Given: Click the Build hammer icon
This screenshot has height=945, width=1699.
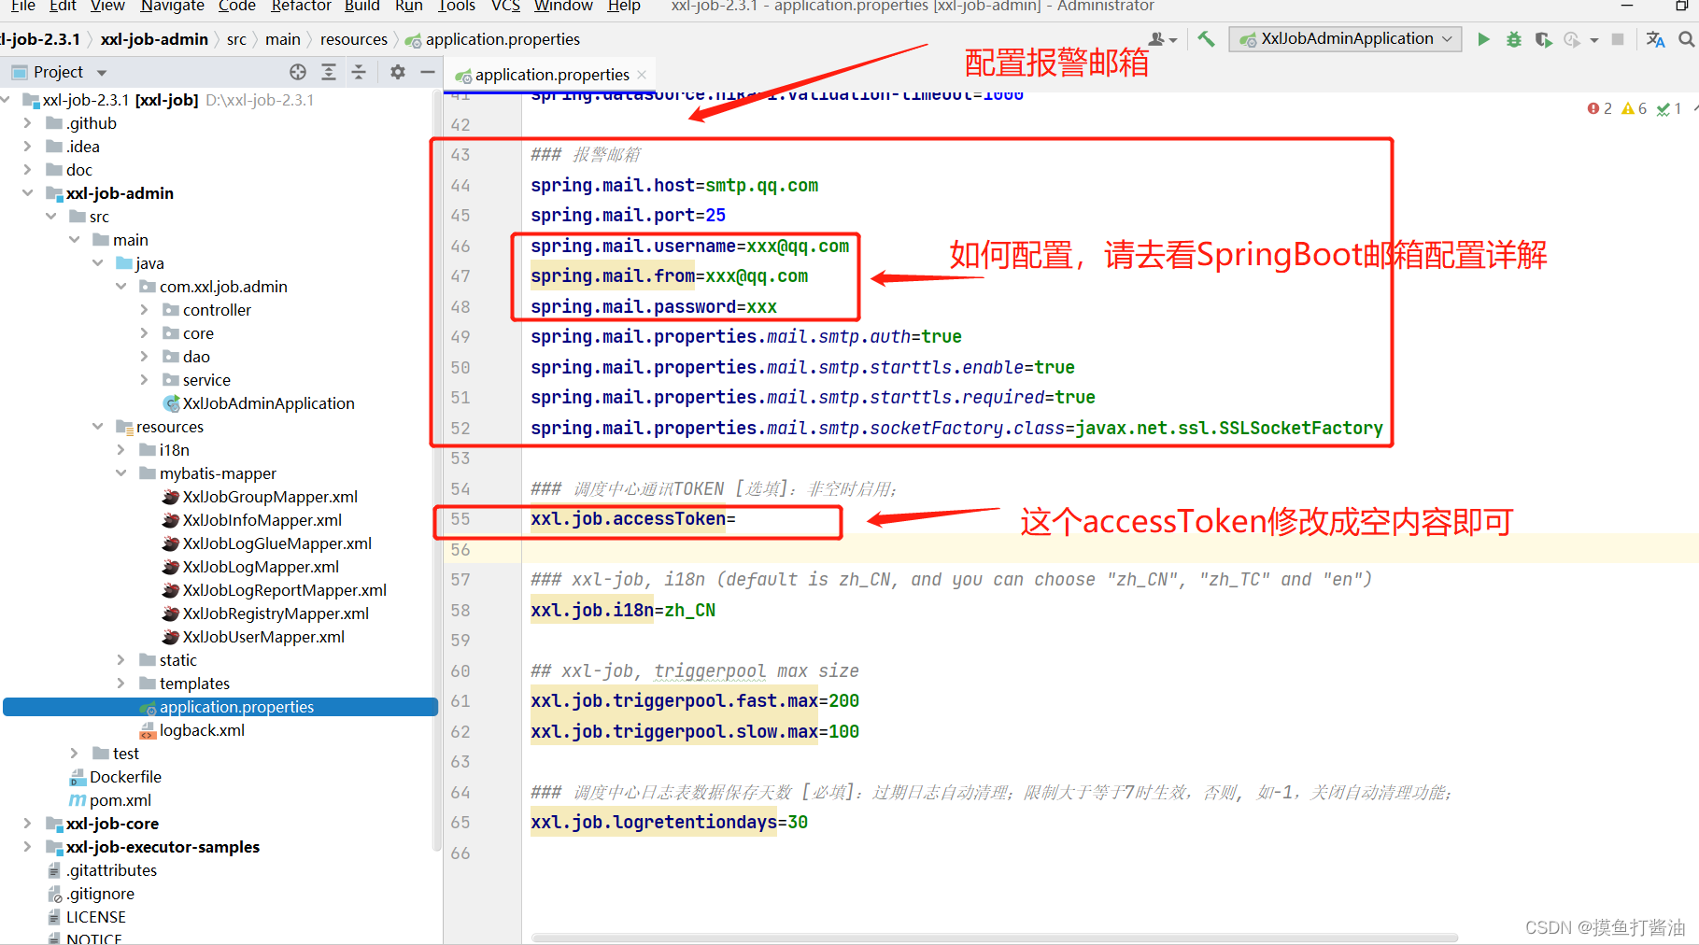Looking at the screenshot, I should [x=1207, y=39].
